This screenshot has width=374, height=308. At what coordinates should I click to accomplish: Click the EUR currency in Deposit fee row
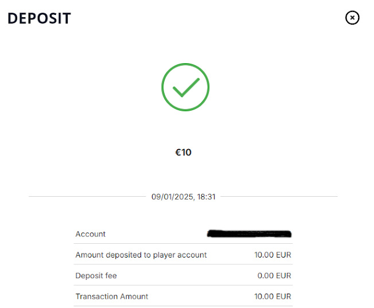pyautogui.click(x=283, y=276)
